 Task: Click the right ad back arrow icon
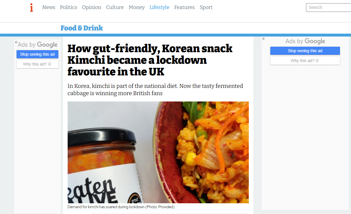264,39
